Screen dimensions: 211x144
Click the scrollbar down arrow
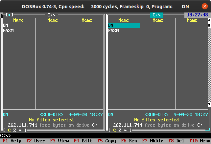tap(209, 104)
